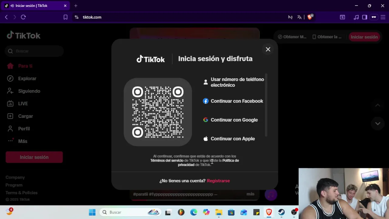Click Obtener M... button in header

292,37
